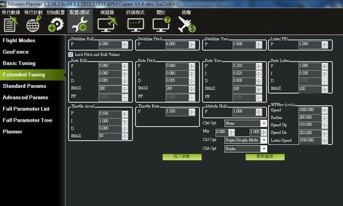Click Rate Roll P value field

pos(110,66)
